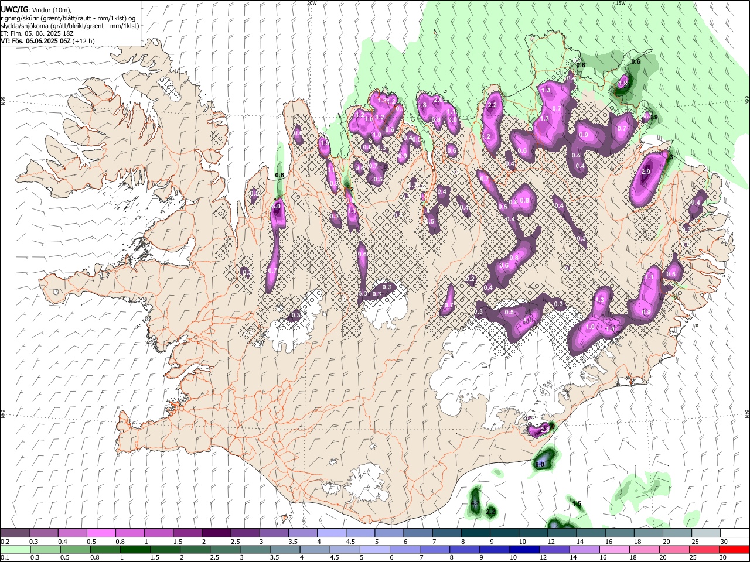
Task: Click the 'UWC/IG: Vindur (10m)' title text
Action: 36,9
